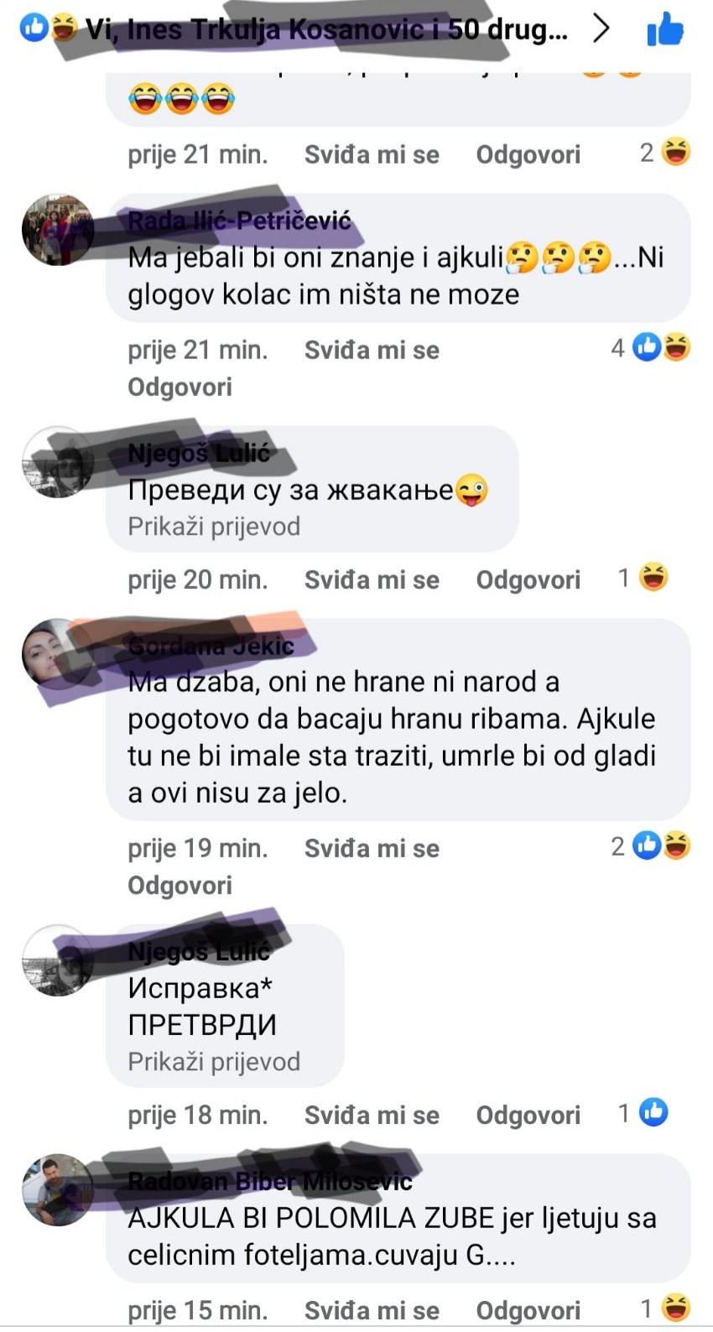The width and height of the screenshot is (713, 1332).
Task: Reply to the comment posted 20 min ago
Action: click(x=528, y=580)
